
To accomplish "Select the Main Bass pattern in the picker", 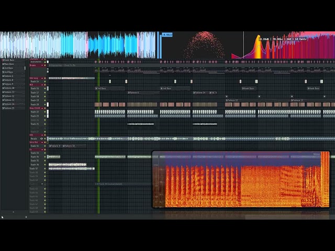I will 13,64.
